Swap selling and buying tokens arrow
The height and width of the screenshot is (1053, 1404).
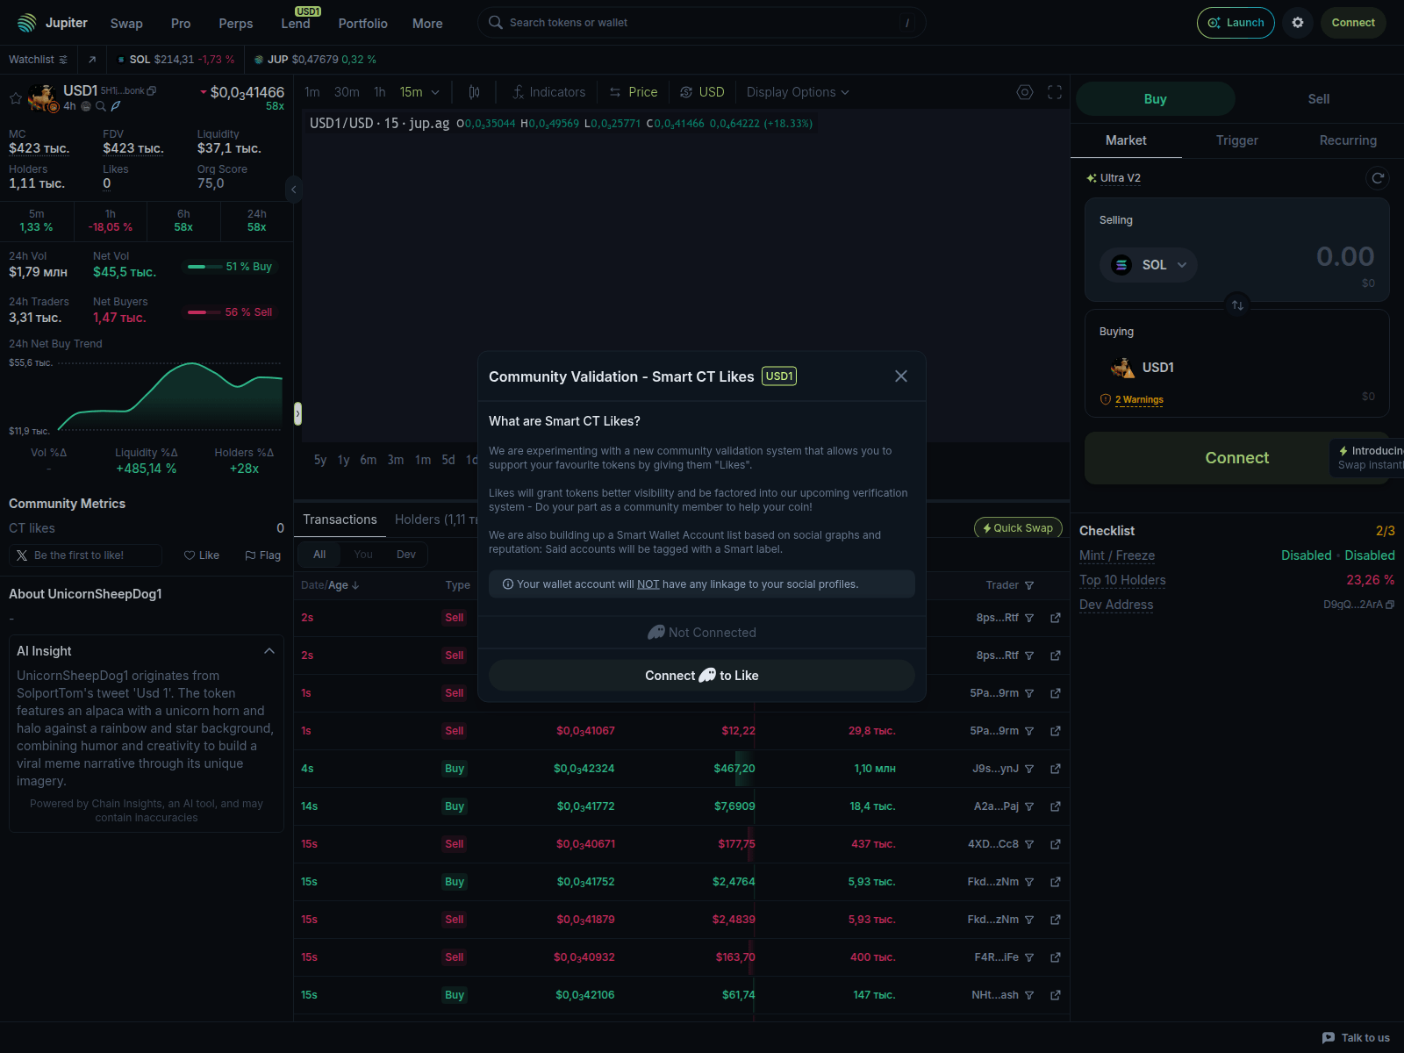1237,305
